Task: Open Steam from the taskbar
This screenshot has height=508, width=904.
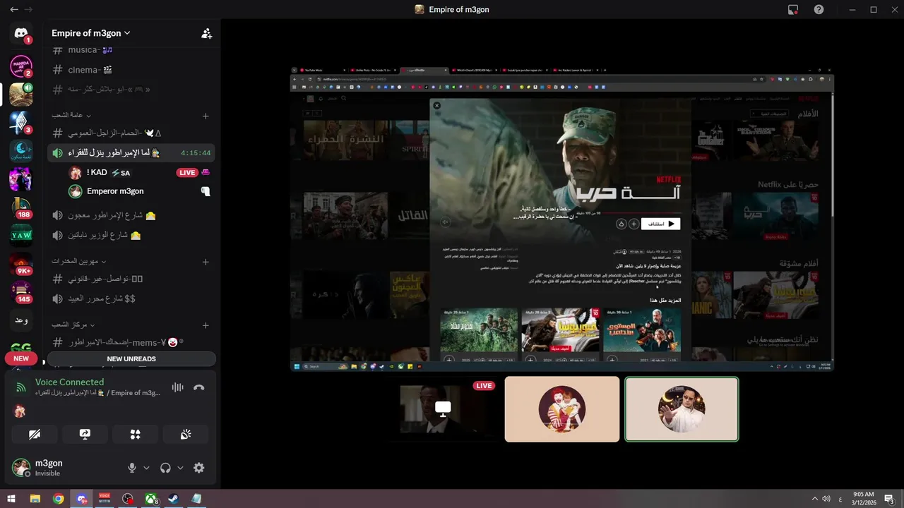Action: pyautogui.click(x=173, y=499)
